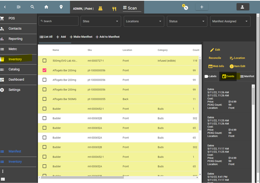Click the wrench notification icon
Screen dimensions: 260x183
pos(185,7)
